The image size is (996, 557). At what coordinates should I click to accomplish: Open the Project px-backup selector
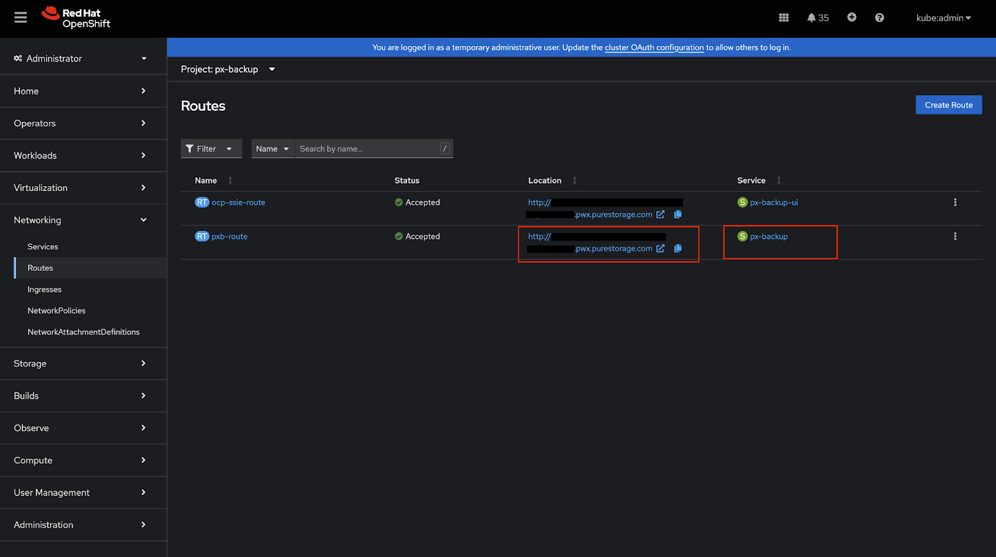(x=228, y=69)
